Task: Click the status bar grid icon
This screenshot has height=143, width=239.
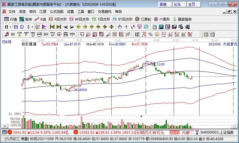Action: tap(4, 132)
